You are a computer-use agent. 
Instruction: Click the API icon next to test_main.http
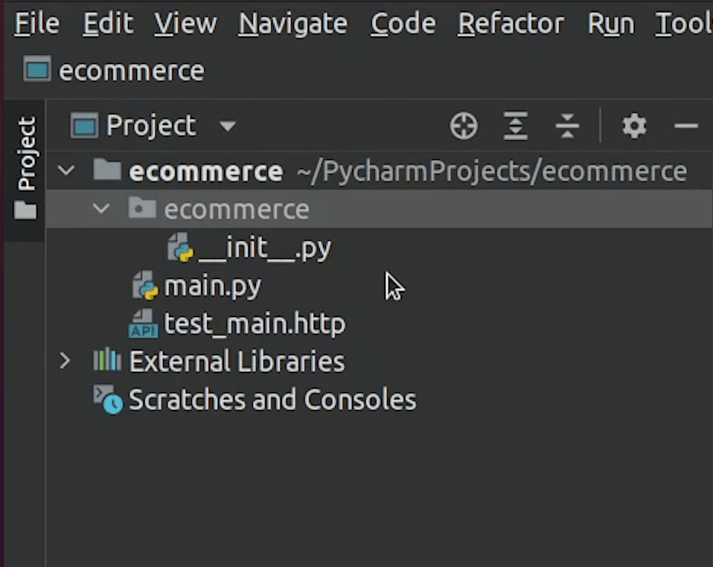pyautogui.click(x=143, y=325)
